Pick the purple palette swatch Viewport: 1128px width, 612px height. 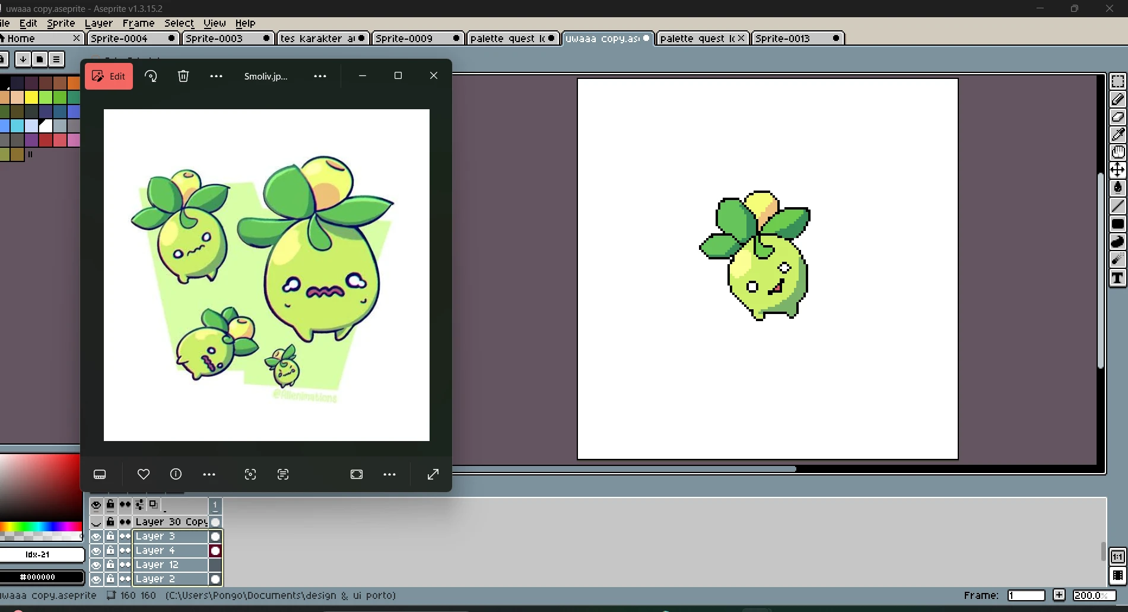(31, 140)
